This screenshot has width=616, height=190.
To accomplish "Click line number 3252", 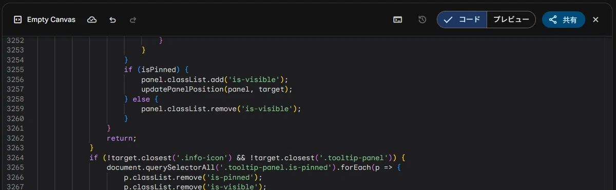I will (15, 40).
